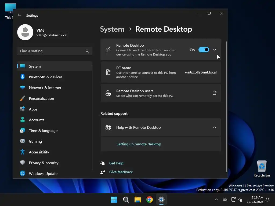Click the Remote Desktop users person icon
Screen dimensions: 275x206
(108, 93)
